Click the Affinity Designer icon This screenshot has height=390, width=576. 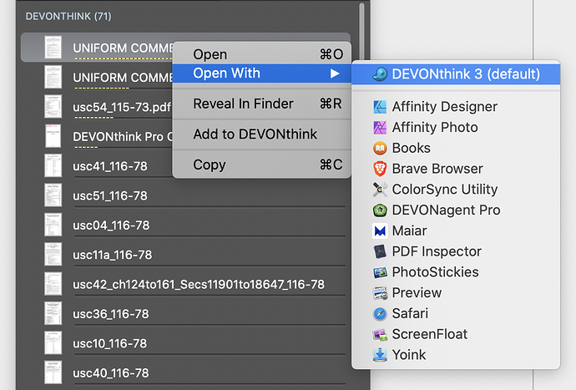tap(380, 107)
